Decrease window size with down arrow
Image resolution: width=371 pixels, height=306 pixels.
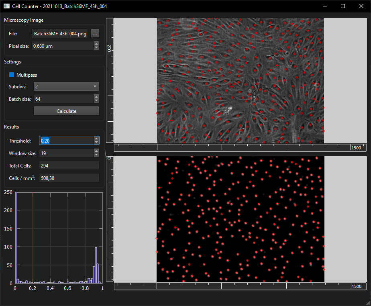click(x=96, y=155)
